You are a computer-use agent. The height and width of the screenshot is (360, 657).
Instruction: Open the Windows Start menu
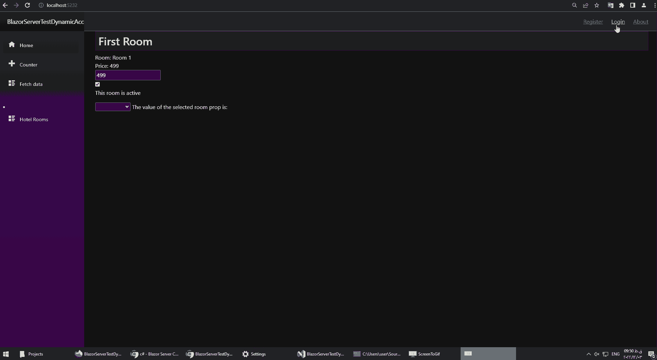6,354
